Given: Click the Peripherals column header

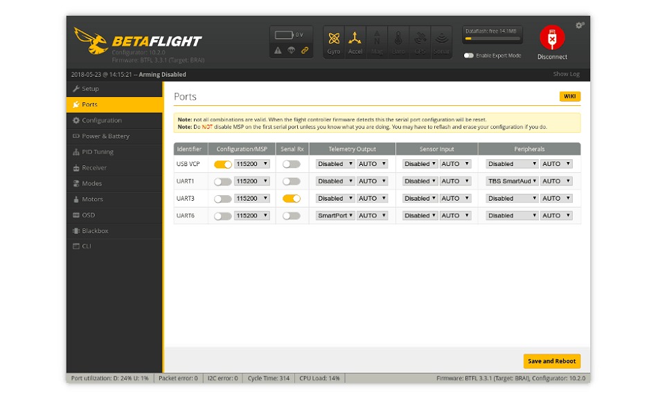Looking at the screenshot, I should [529, 149].
